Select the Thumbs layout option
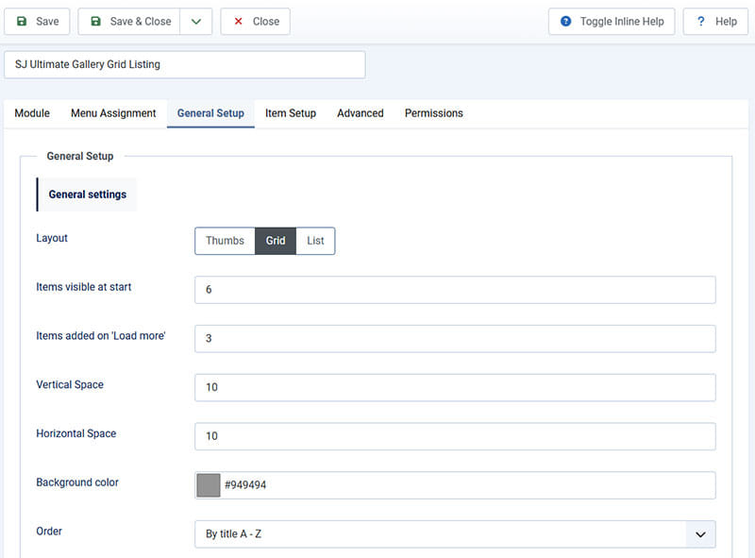Image resolution: width=755 pixels, height=558 pixels. click(225, 241)
